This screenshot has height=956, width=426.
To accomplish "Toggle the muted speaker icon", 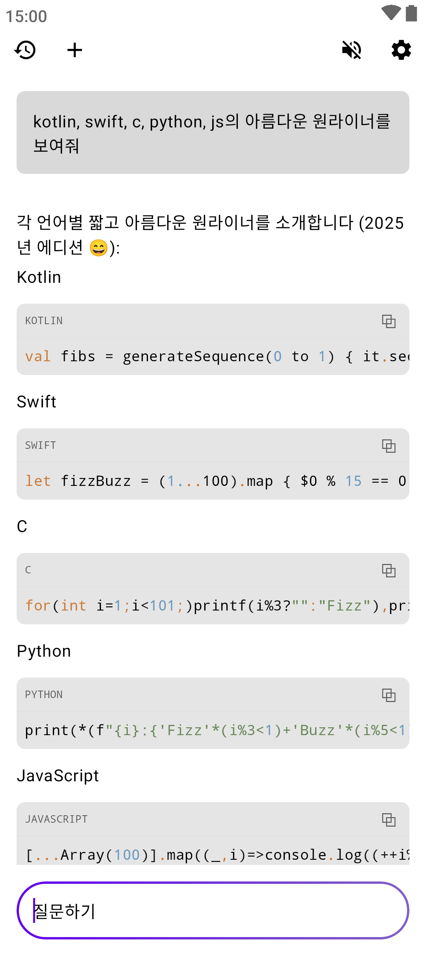I will 351,50.
